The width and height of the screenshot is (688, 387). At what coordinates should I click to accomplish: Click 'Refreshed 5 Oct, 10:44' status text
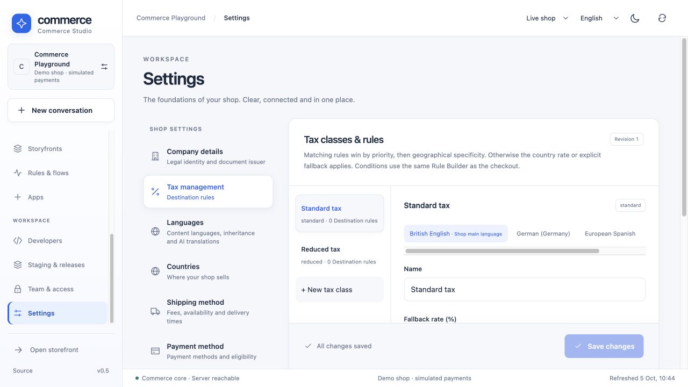coord(642,378)
